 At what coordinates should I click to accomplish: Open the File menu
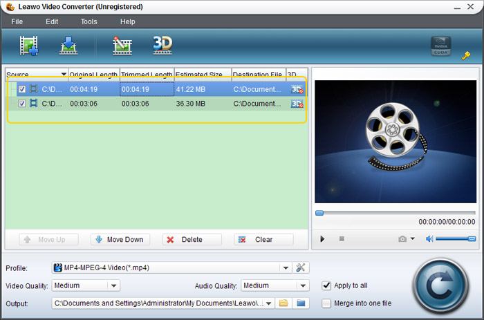click(x=17, y=21)
